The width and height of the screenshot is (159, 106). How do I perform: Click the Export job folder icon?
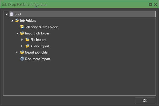click(x=22, y=52)
